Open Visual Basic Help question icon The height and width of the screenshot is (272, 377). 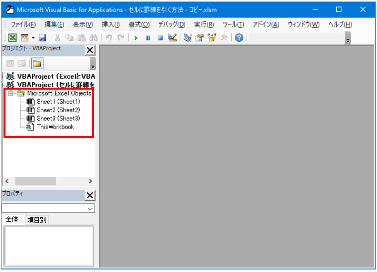(x=239, y=37)
